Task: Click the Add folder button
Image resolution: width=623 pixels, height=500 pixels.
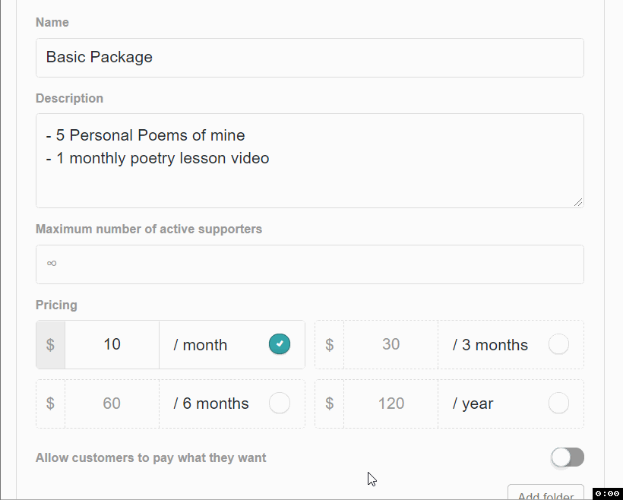Action: (x=546, y=492)
